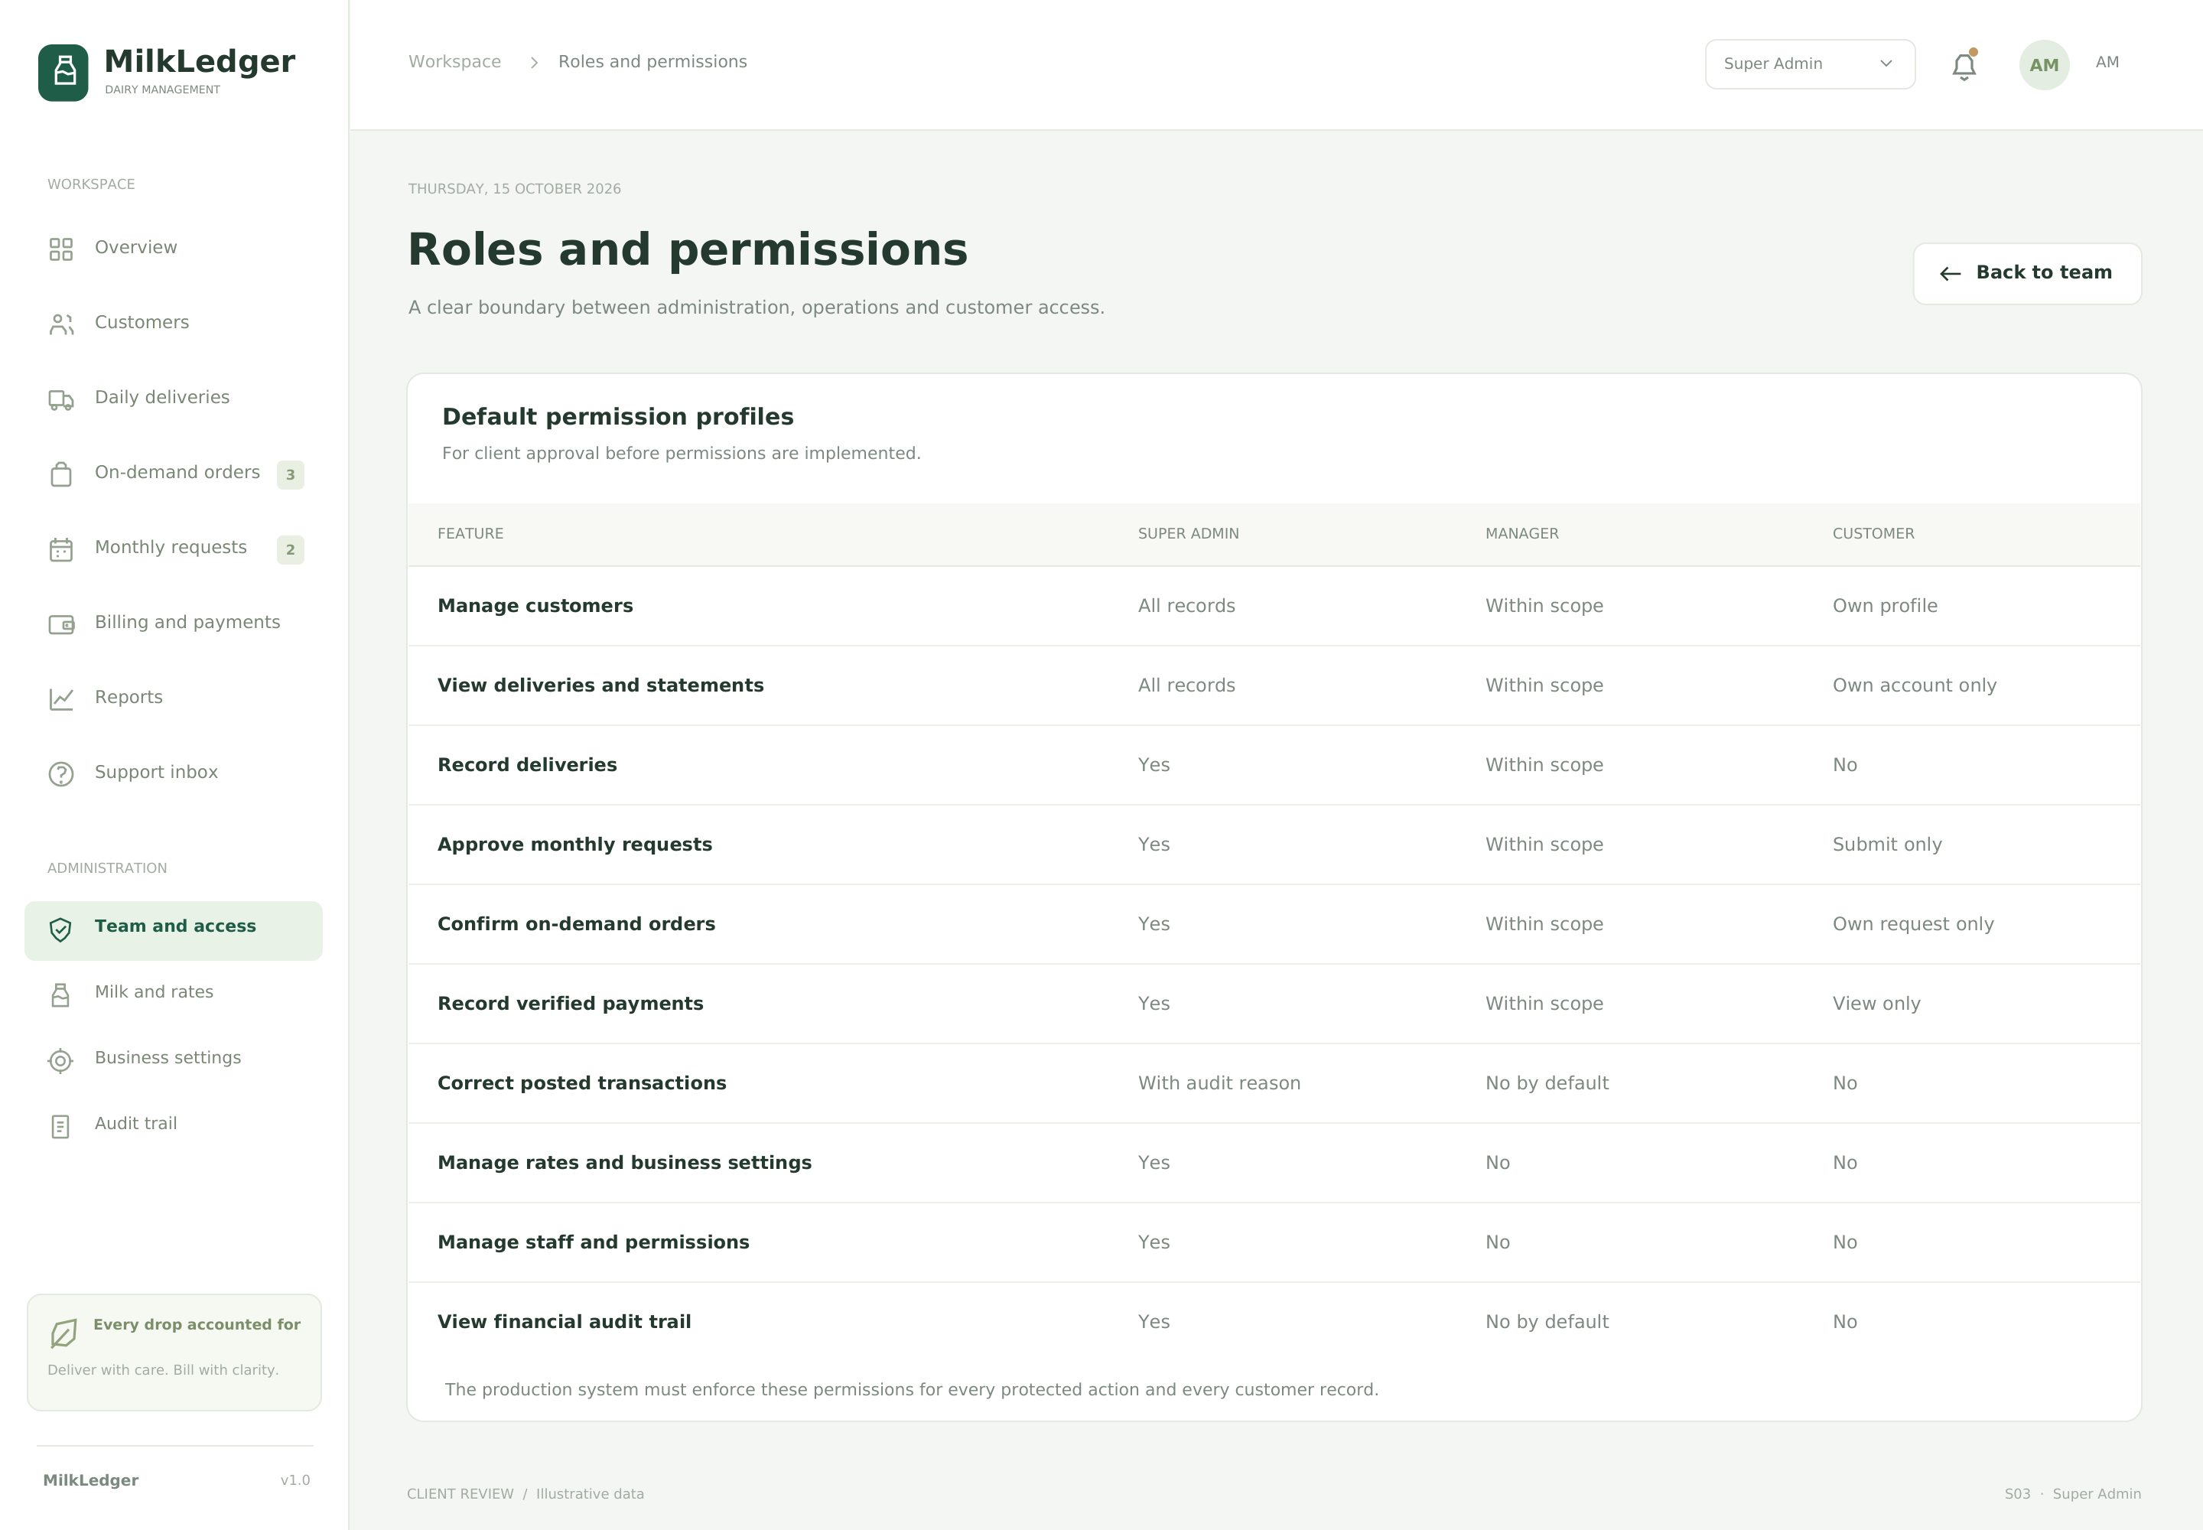The image size is (2203, 1530).
Task: Open the Overview menu item
Action: coord(136,247)
